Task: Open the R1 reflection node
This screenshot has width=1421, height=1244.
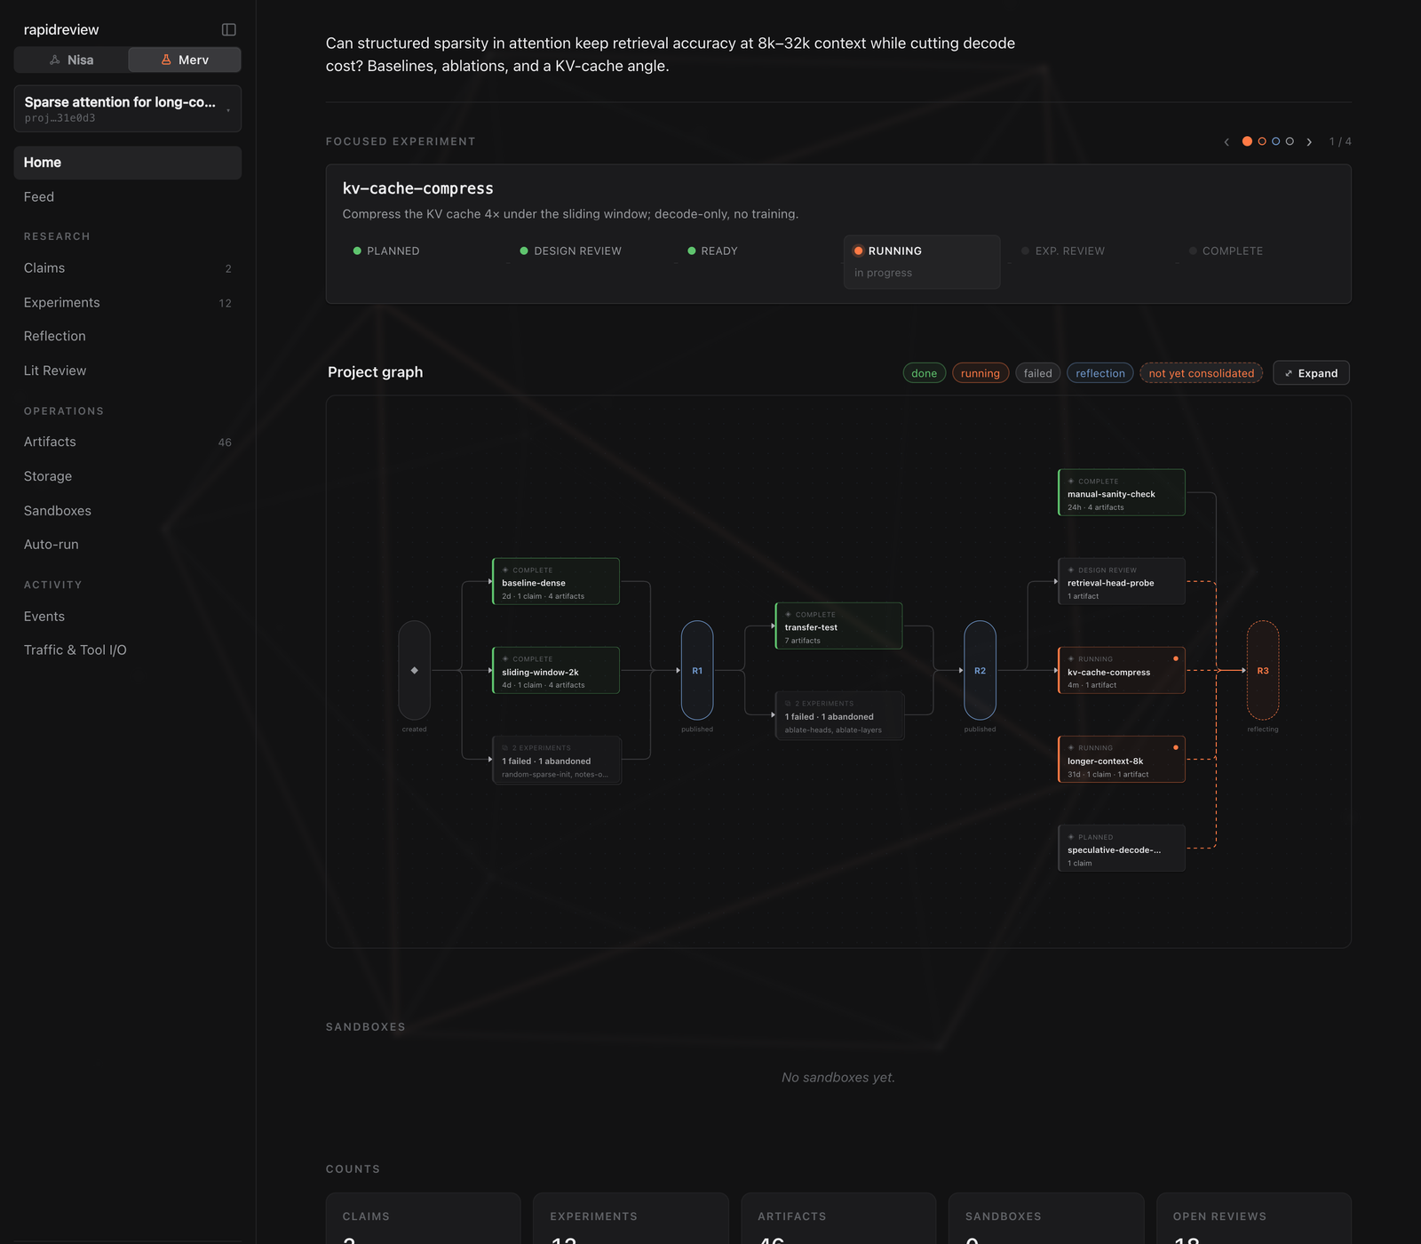Action: click(697, 670)
